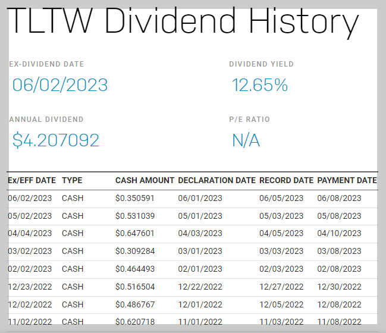The height and width of the screenshot is (333, 386).
Task: Click record date 03/03/2023
Action: (281, 251)
